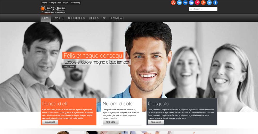The image size is (258, 134).
Task: Open the Joomla.org link
Action: click(75, 3)
